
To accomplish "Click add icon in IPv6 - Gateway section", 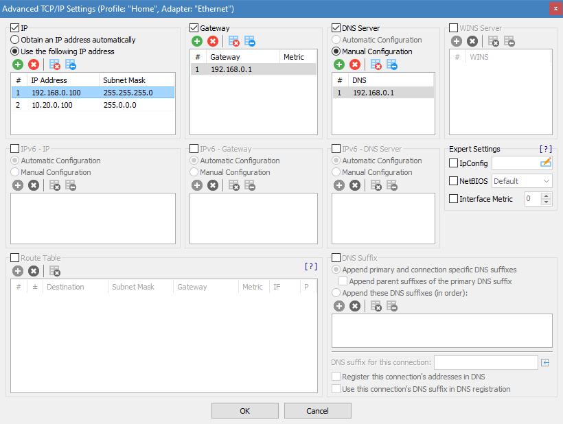I will [x=197, y=185].
